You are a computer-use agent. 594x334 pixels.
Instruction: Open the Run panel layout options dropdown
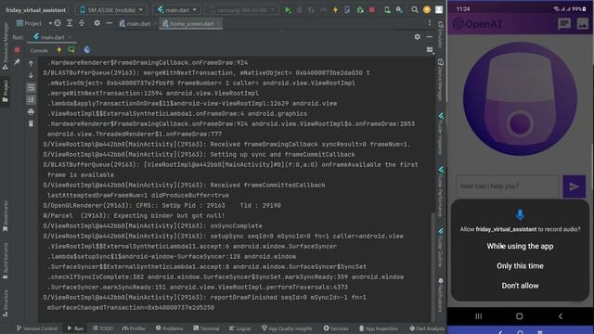point(430,49)
